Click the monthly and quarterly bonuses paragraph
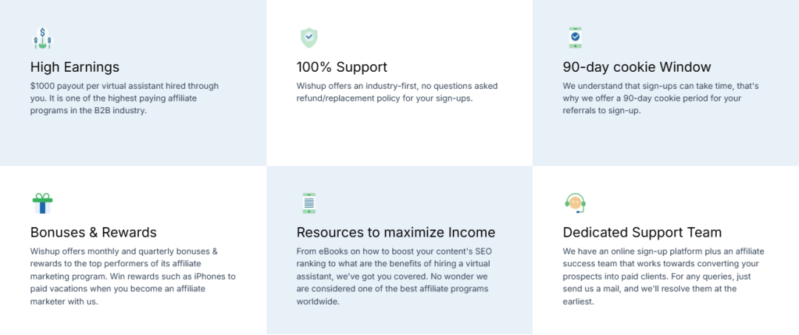 [x=133, y=277]
